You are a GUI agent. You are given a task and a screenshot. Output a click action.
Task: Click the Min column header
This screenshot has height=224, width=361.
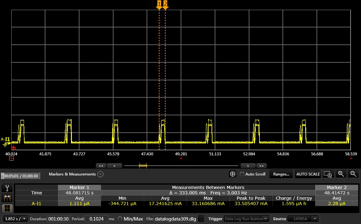122,198
